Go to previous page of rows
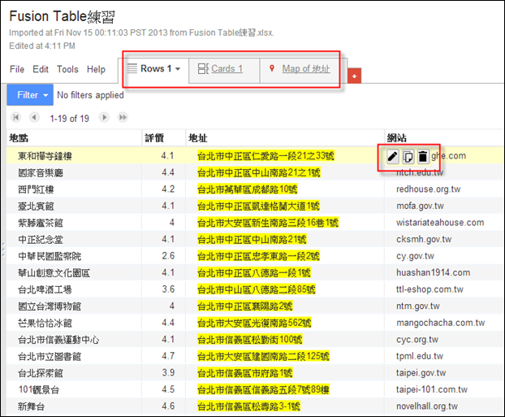Image resolution: width=505 pixels, height=417 pixels. [x=34, y=117]
